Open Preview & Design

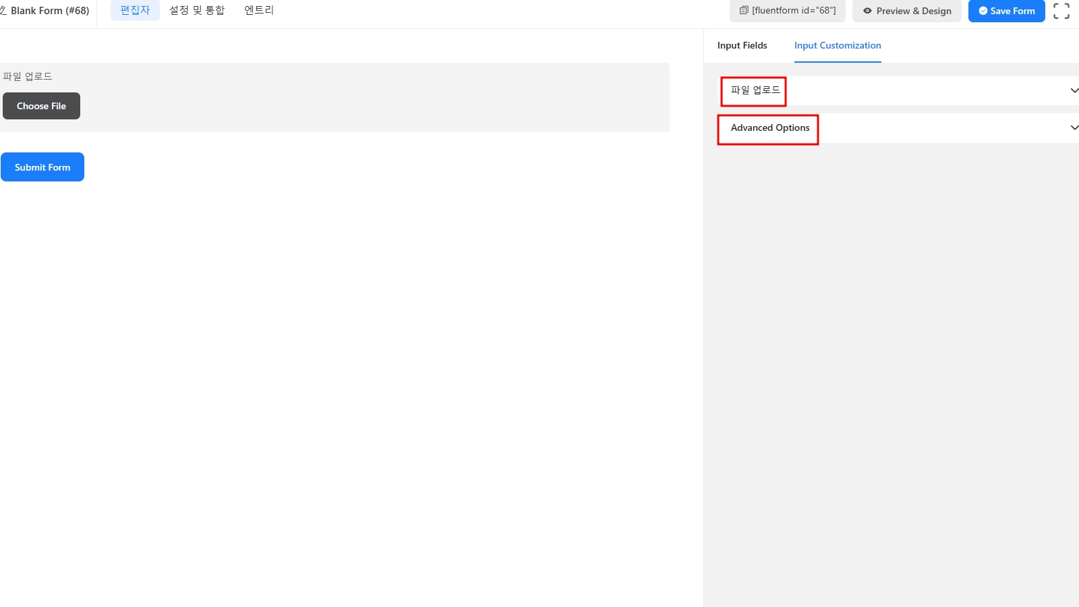tap(907, 11)
